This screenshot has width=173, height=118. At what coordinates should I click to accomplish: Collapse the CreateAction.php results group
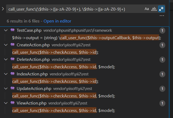(x=6, y=45)
